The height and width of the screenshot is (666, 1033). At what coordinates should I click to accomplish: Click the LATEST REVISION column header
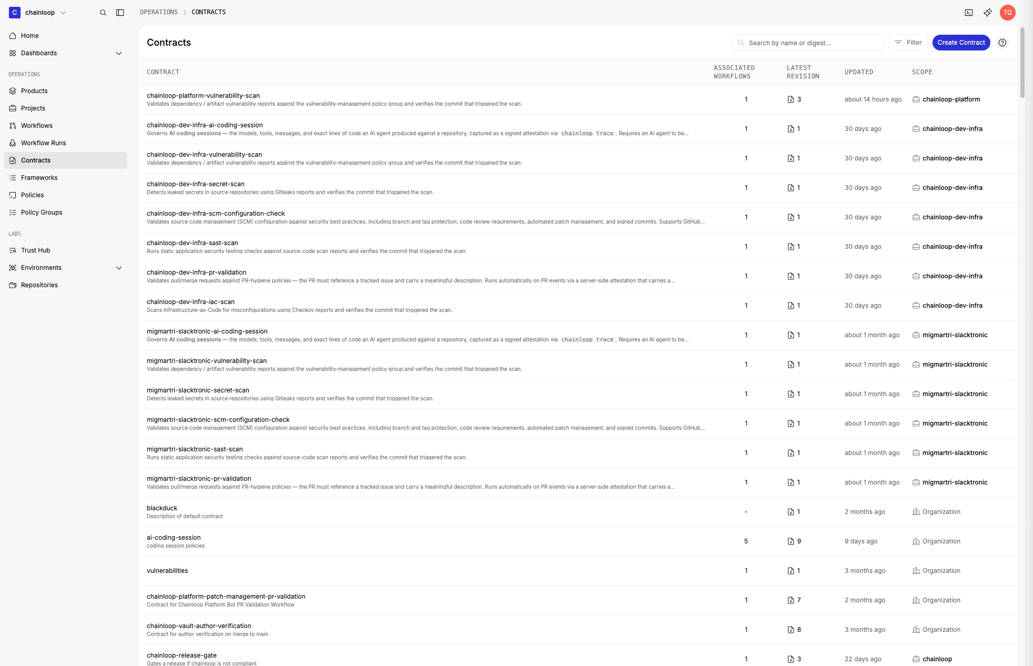(803, 72)
